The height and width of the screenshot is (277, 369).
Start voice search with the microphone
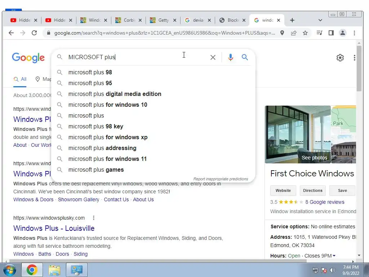click(230, 57)
